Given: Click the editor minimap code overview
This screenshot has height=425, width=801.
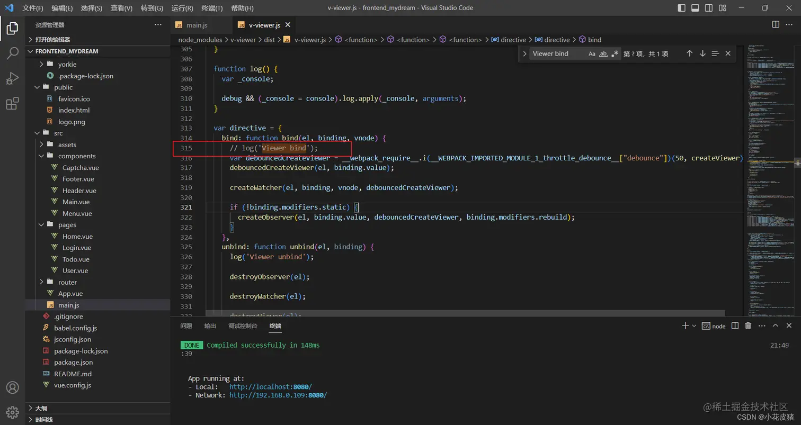Looking at the screenshot, I should 770,180.
